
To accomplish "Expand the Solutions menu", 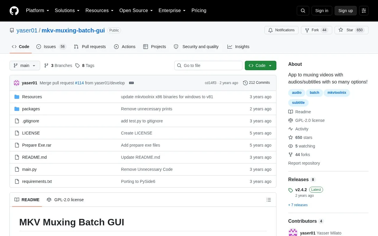I will point(67,11).
